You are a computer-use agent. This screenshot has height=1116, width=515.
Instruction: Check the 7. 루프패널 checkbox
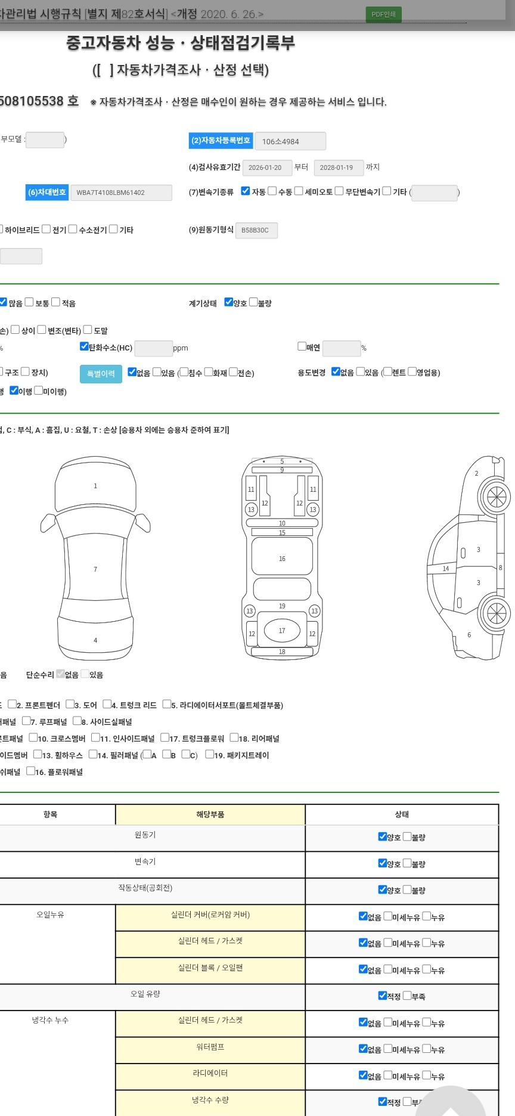pos(26,721)
